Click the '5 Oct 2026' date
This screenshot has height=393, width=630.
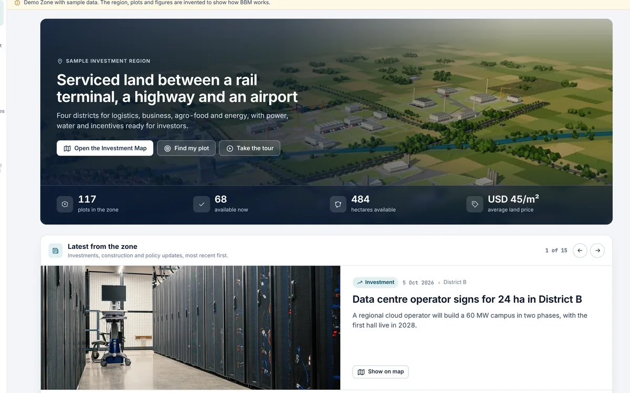pos(418,282)
